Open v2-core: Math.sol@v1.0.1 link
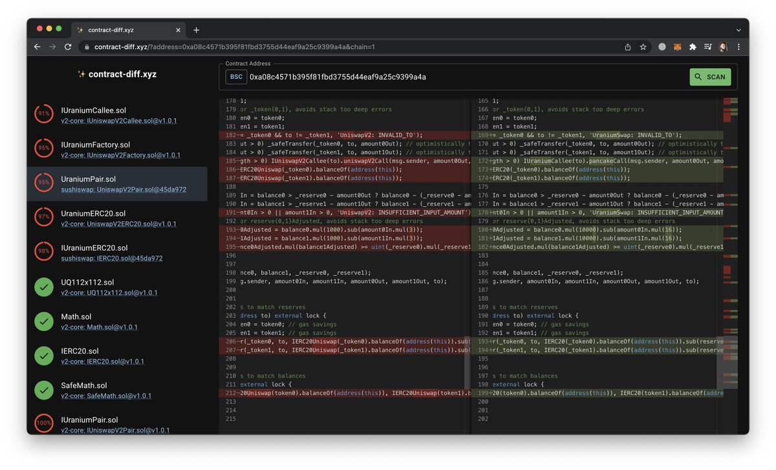The height and width of the screenshot is (470, 776). pos(99,327)
